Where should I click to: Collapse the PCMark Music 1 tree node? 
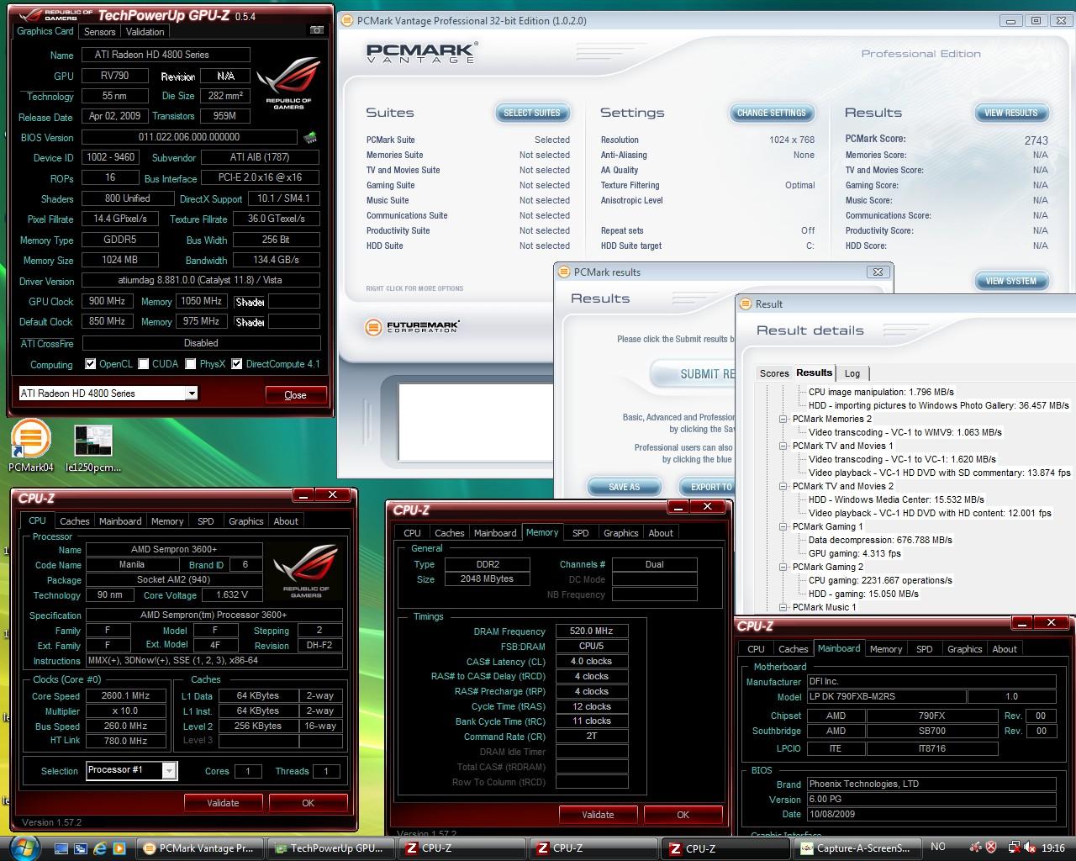783,607
